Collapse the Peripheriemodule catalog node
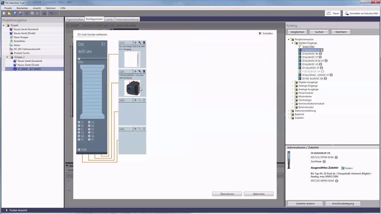 [288, 39]
